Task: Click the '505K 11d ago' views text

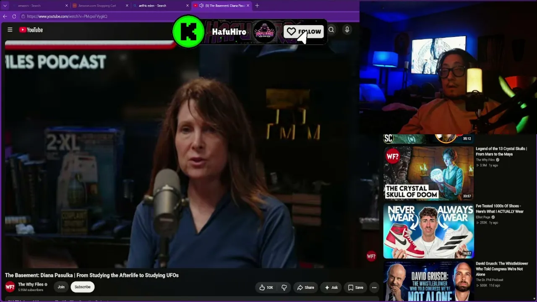Action: tap(488, 285)
